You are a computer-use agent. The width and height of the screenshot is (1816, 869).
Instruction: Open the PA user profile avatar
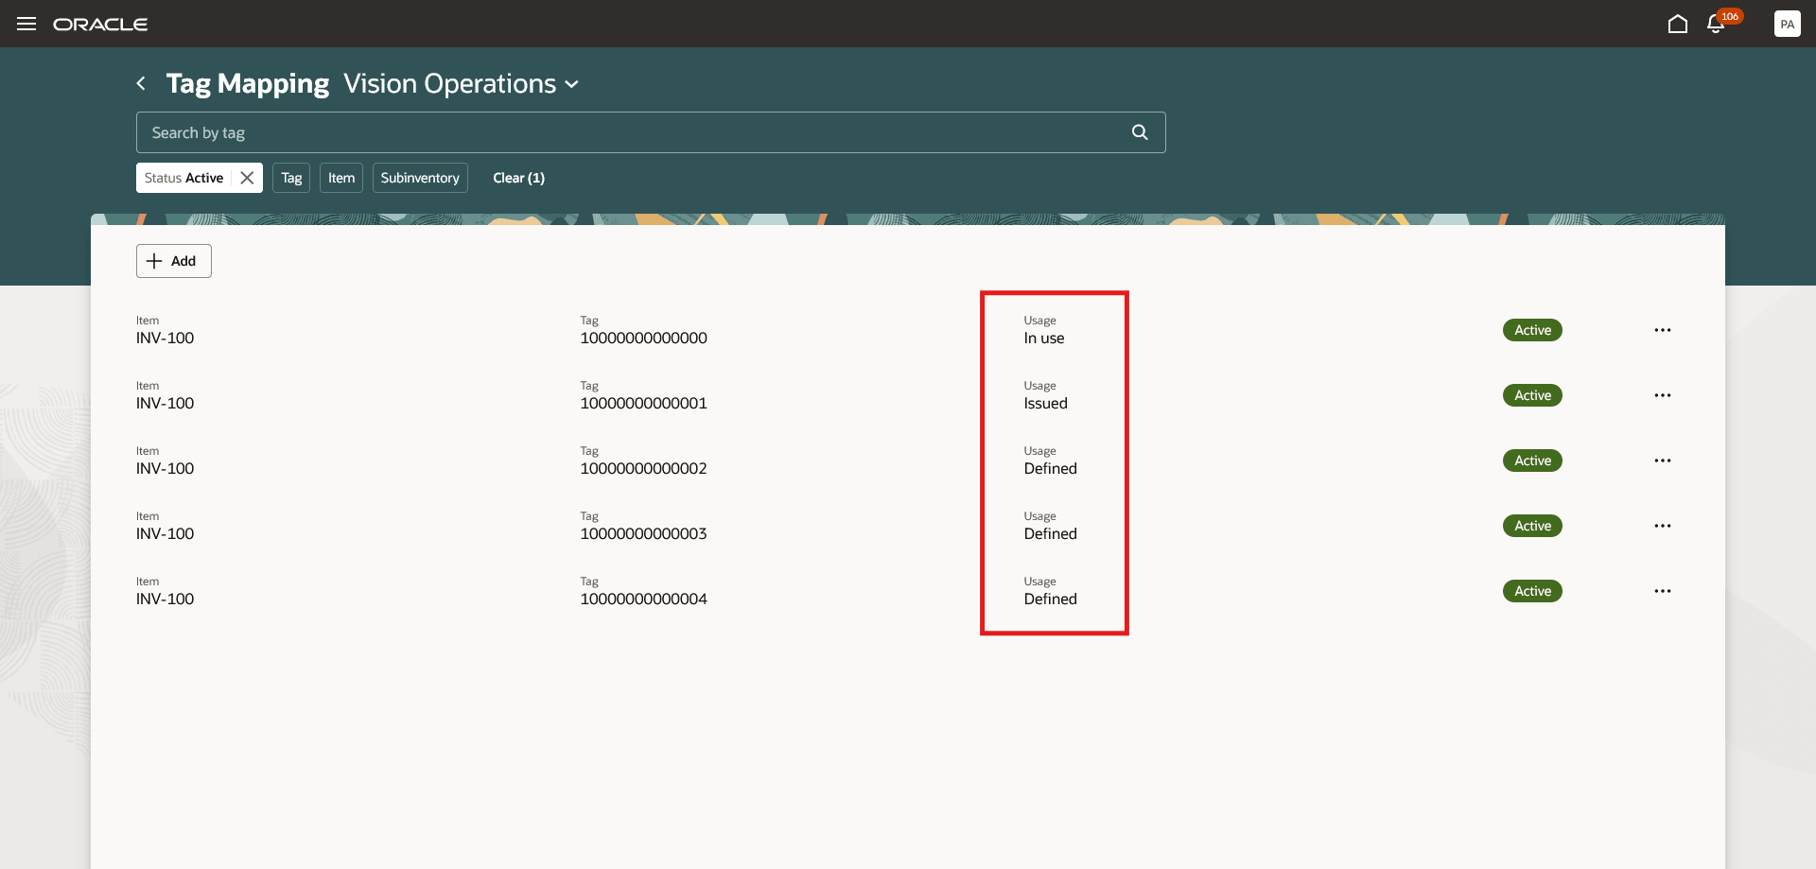tap(1788, 24)
